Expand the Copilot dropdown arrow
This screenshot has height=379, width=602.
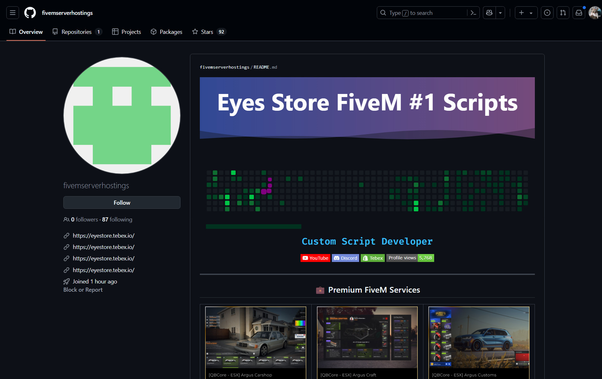coord(500,13)
